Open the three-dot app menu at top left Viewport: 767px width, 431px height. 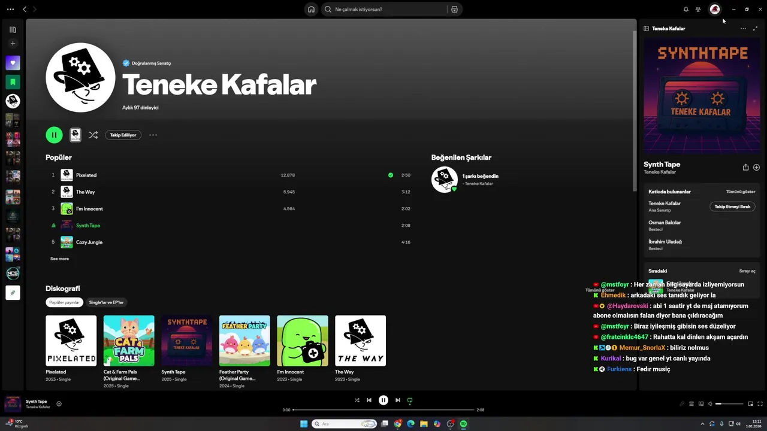tap(10, 9)
